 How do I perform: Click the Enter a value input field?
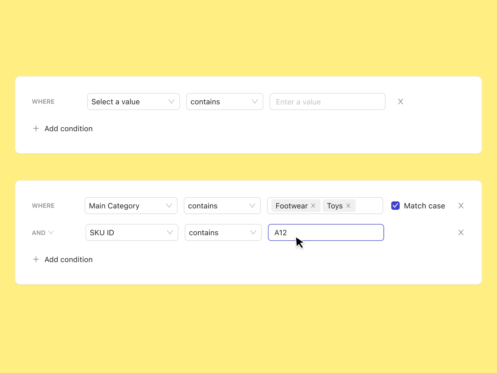[327, 102]
